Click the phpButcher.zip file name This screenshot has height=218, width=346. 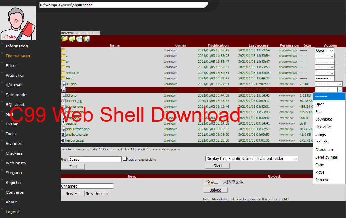77,135
